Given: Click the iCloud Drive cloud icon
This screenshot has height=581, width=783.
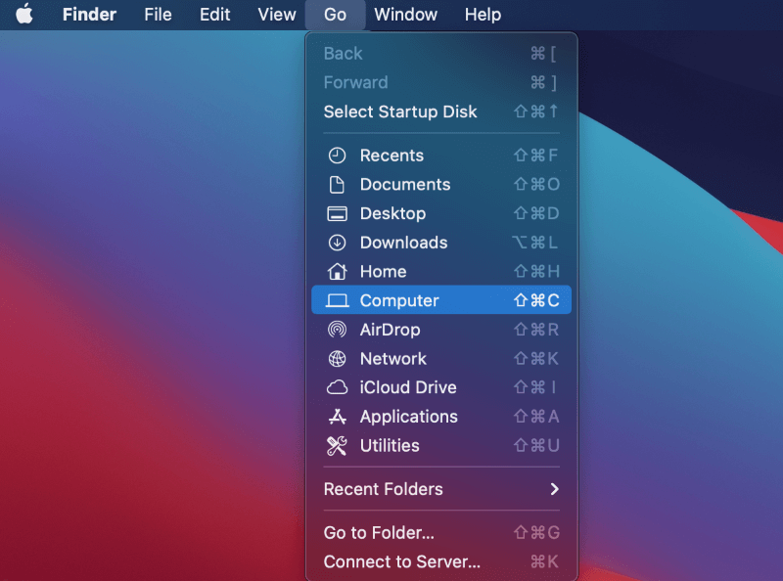Looking at the screenshot, I should click(334, 387).
